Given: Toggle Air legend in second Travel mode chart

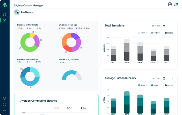Looking at the screenshot, I should [29, 62].
